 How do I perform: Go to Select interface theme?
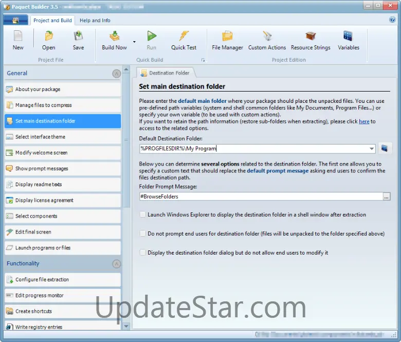[x=63, y=137]
